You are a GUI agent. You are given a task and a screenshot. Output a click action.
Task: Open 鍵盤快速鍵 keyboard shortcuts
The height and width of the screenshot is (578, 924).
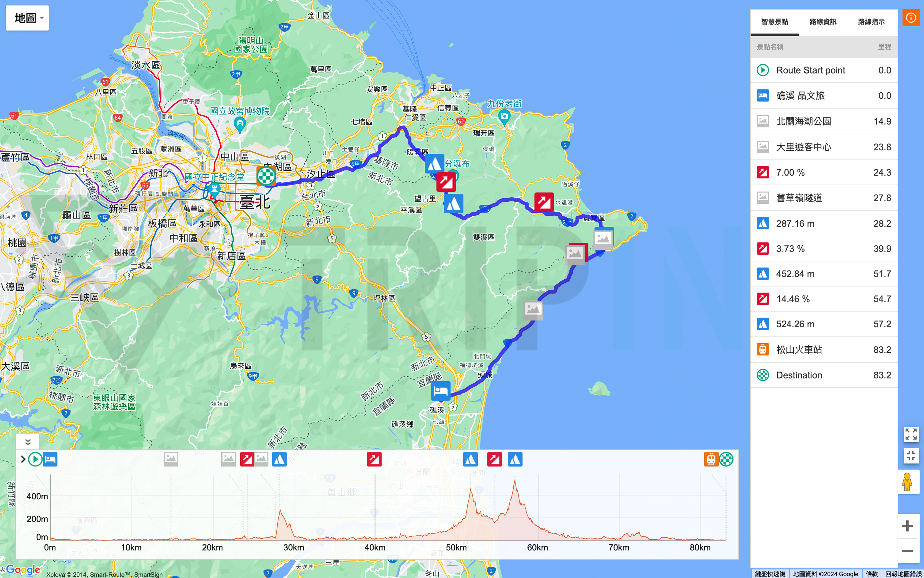[x=770, y=574]
